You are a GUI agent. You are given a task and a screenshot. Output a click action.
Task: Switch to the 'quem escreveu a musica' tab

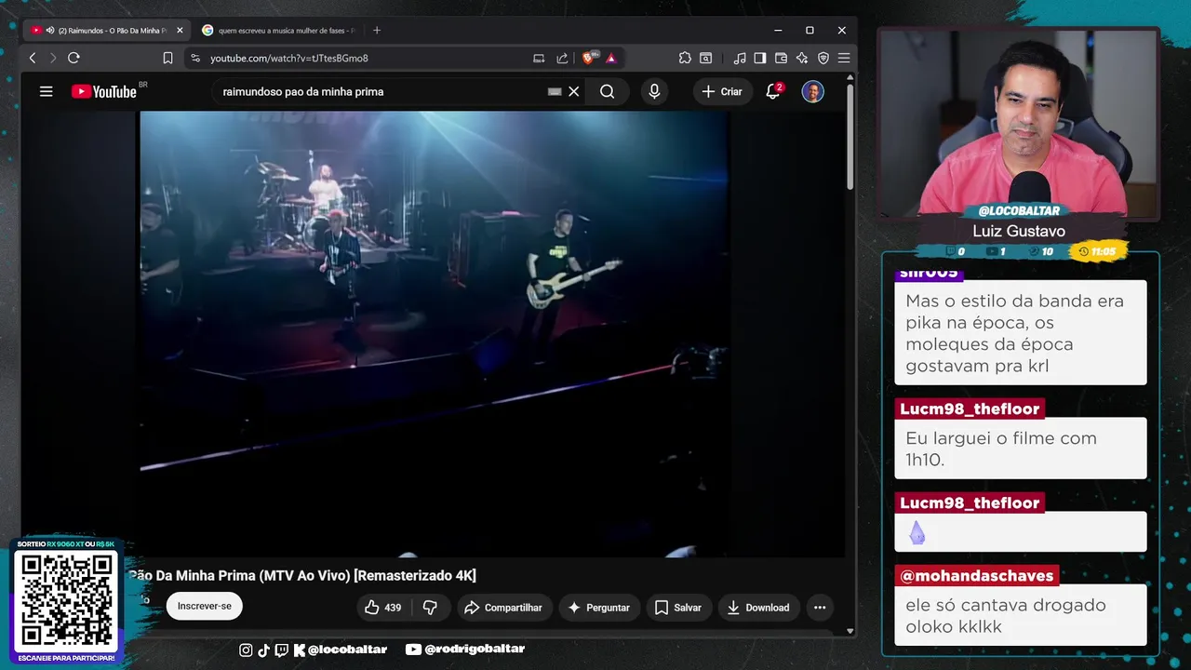click(x=277, y=31)
